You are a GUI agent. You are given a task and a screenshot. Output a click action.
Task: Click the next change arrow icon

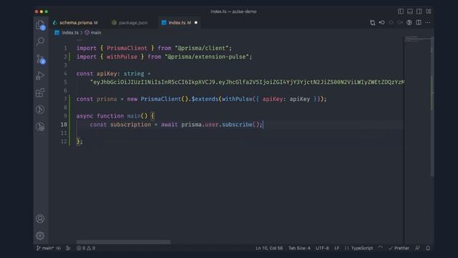[400, 22]
